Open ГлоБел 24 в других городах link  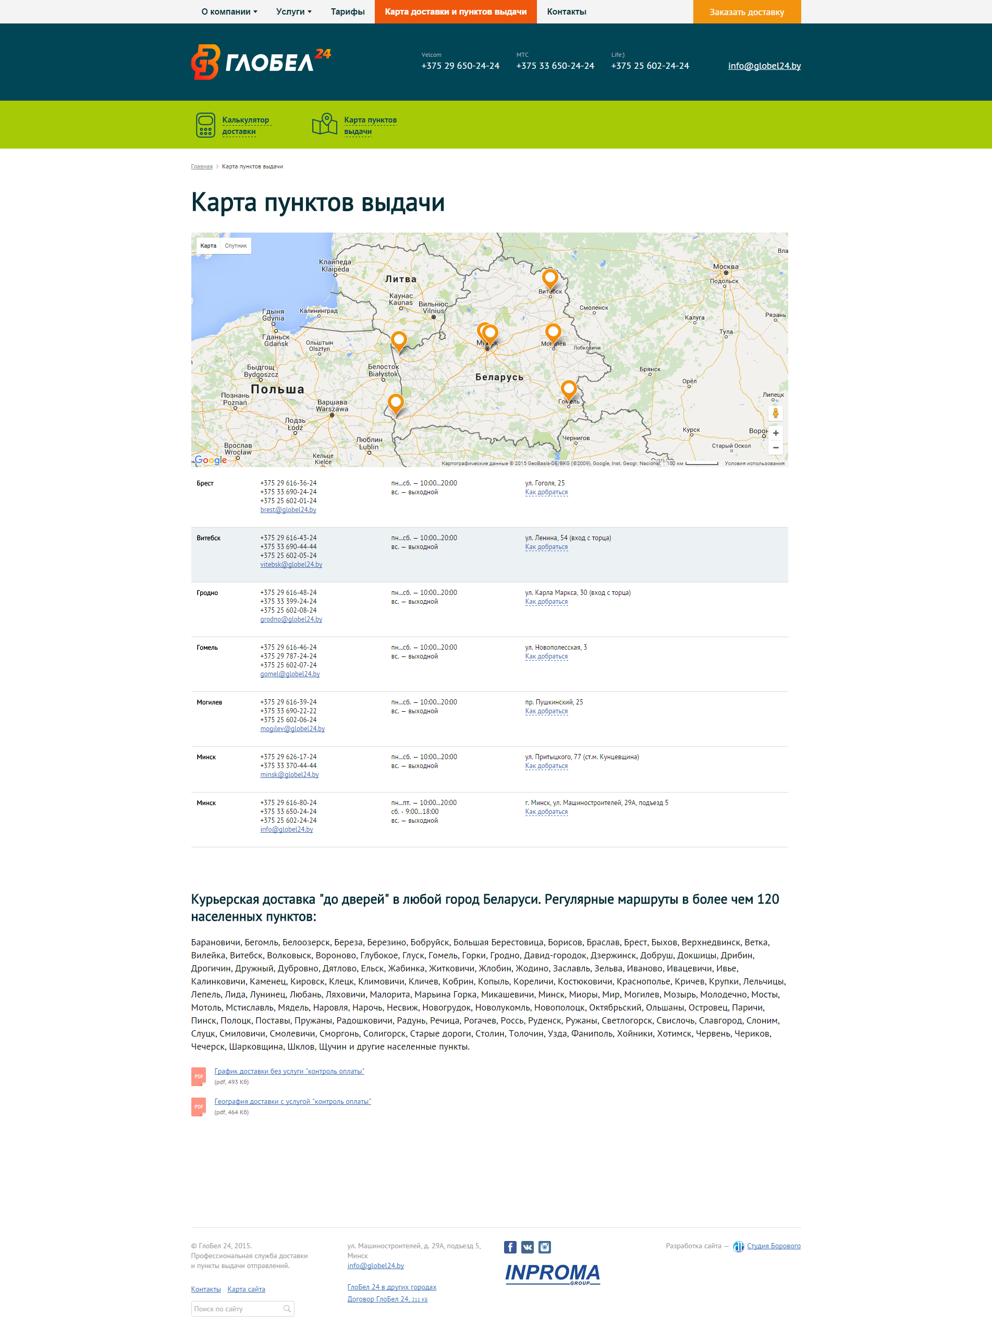(x=391, y=1287)
